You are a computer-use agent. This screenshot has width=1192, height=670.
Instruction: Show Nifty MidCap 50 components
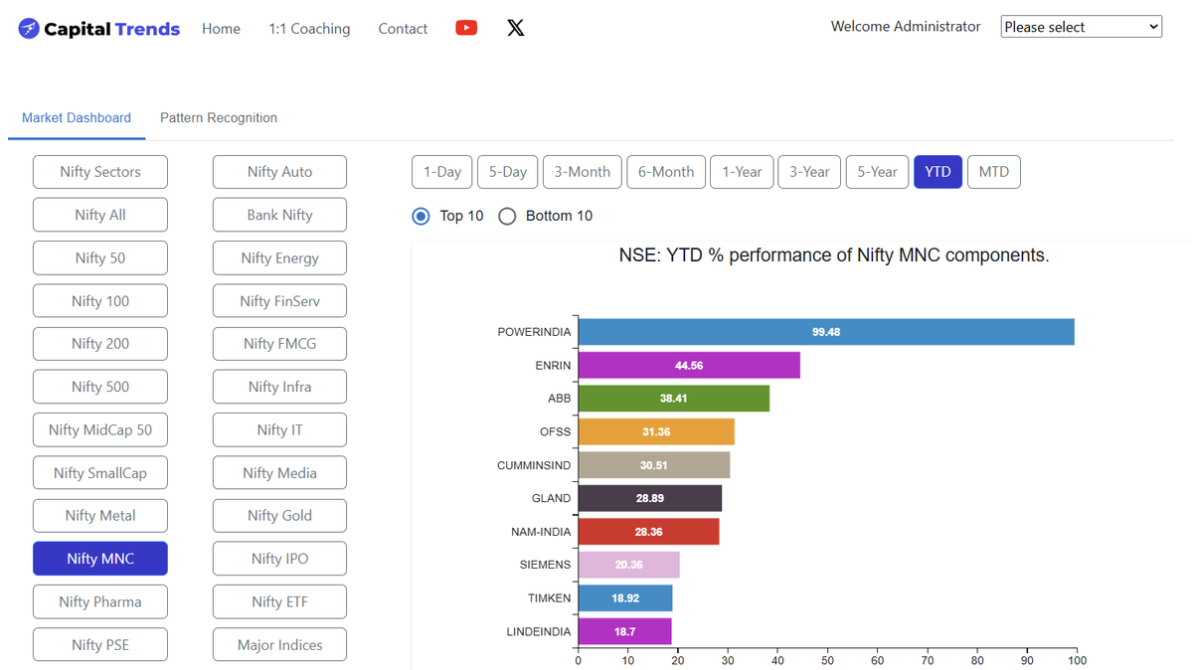(x=100, y=429)
